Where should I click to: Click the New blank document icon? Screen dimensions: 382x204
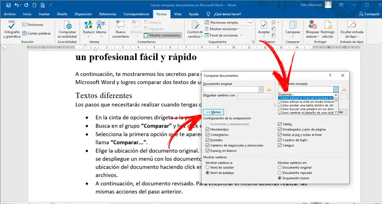click(34, 5)
